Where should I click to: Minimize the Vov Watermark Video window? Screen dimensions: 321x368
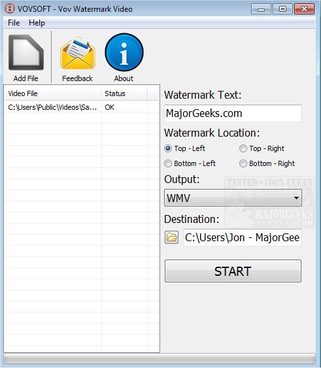(x=261, y=9)
